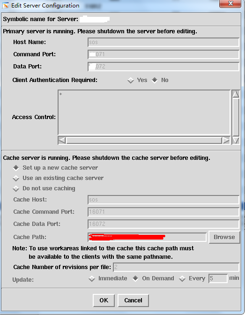Click the Browse button for Cache Path
The width and height of the screenshot is (245, 315).
[224, 237]
